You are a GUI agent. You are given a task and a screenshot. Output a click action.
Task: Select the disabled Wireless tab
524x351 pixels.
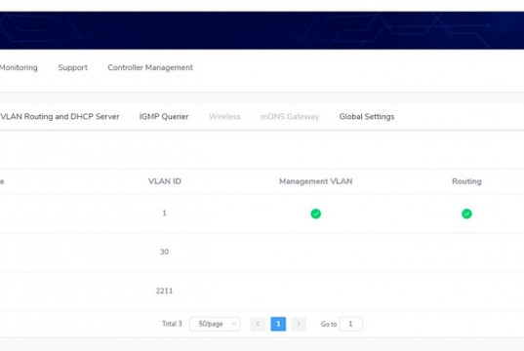pos(224,117)
